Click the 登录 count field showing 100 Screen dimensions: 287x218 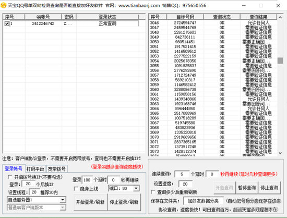pyautogui.click(x=87, y=180)
